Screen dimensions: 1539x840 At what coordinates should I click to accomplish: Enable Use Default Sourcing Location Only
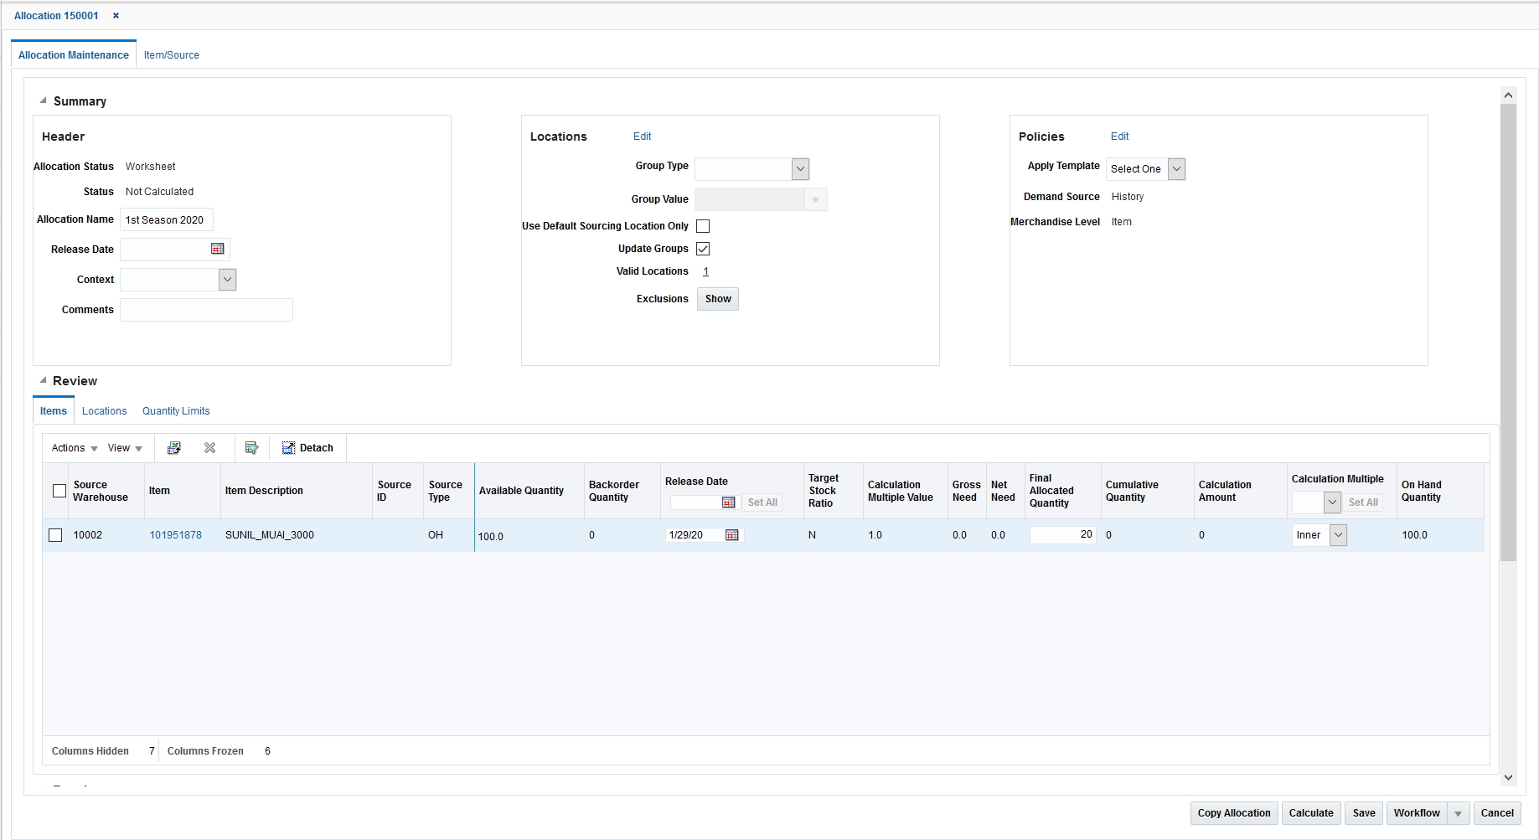point(703,225)
